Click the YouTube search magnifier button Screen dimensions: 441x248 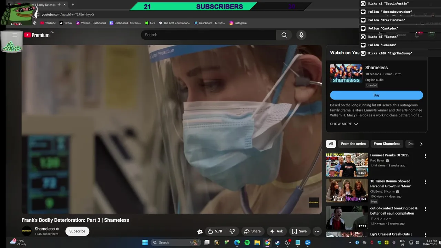pos(284,35)
